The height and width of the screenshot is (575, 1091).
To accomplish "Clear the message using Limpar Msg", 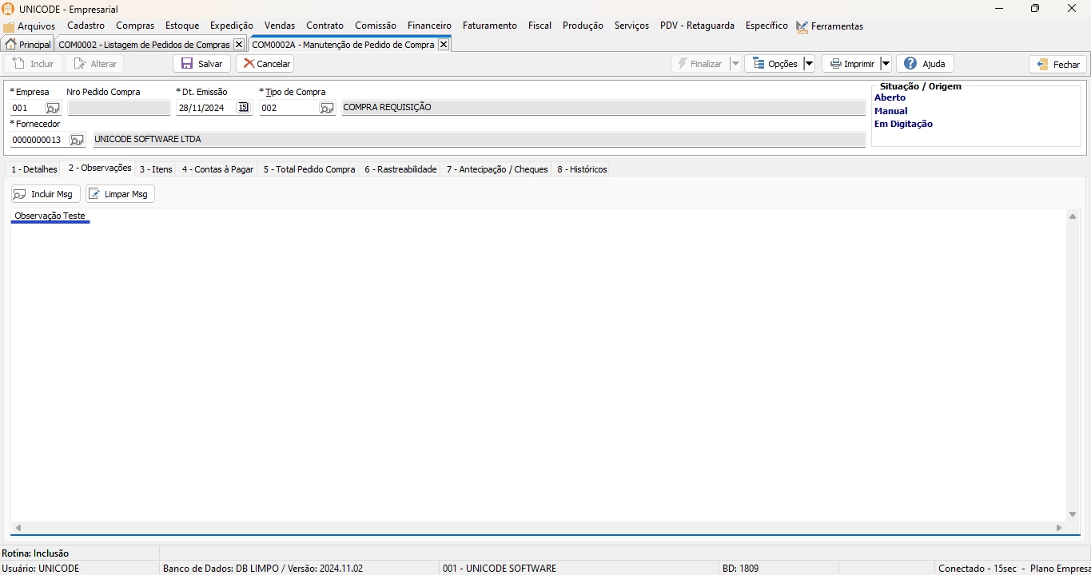I will [x=120, y=194].
